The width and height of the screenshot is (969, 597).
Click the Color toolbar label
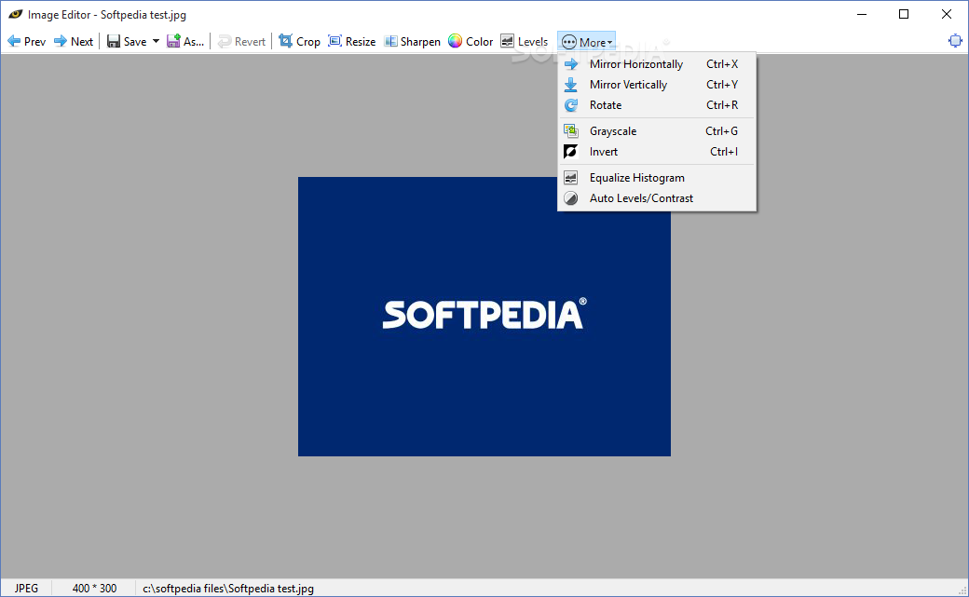pos(479,41)
